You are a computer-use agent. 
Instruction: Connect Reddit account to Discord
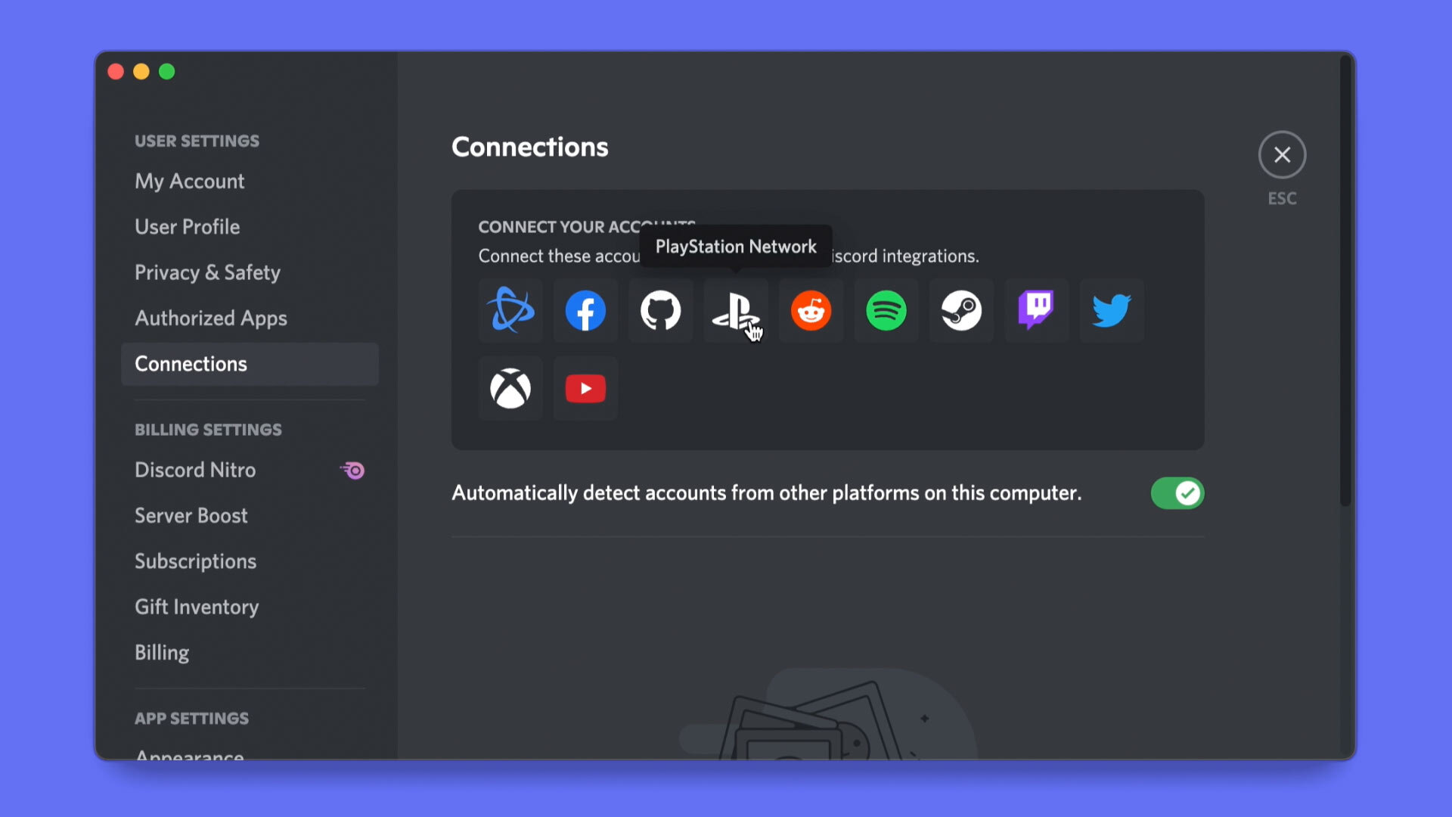(811, 311)
